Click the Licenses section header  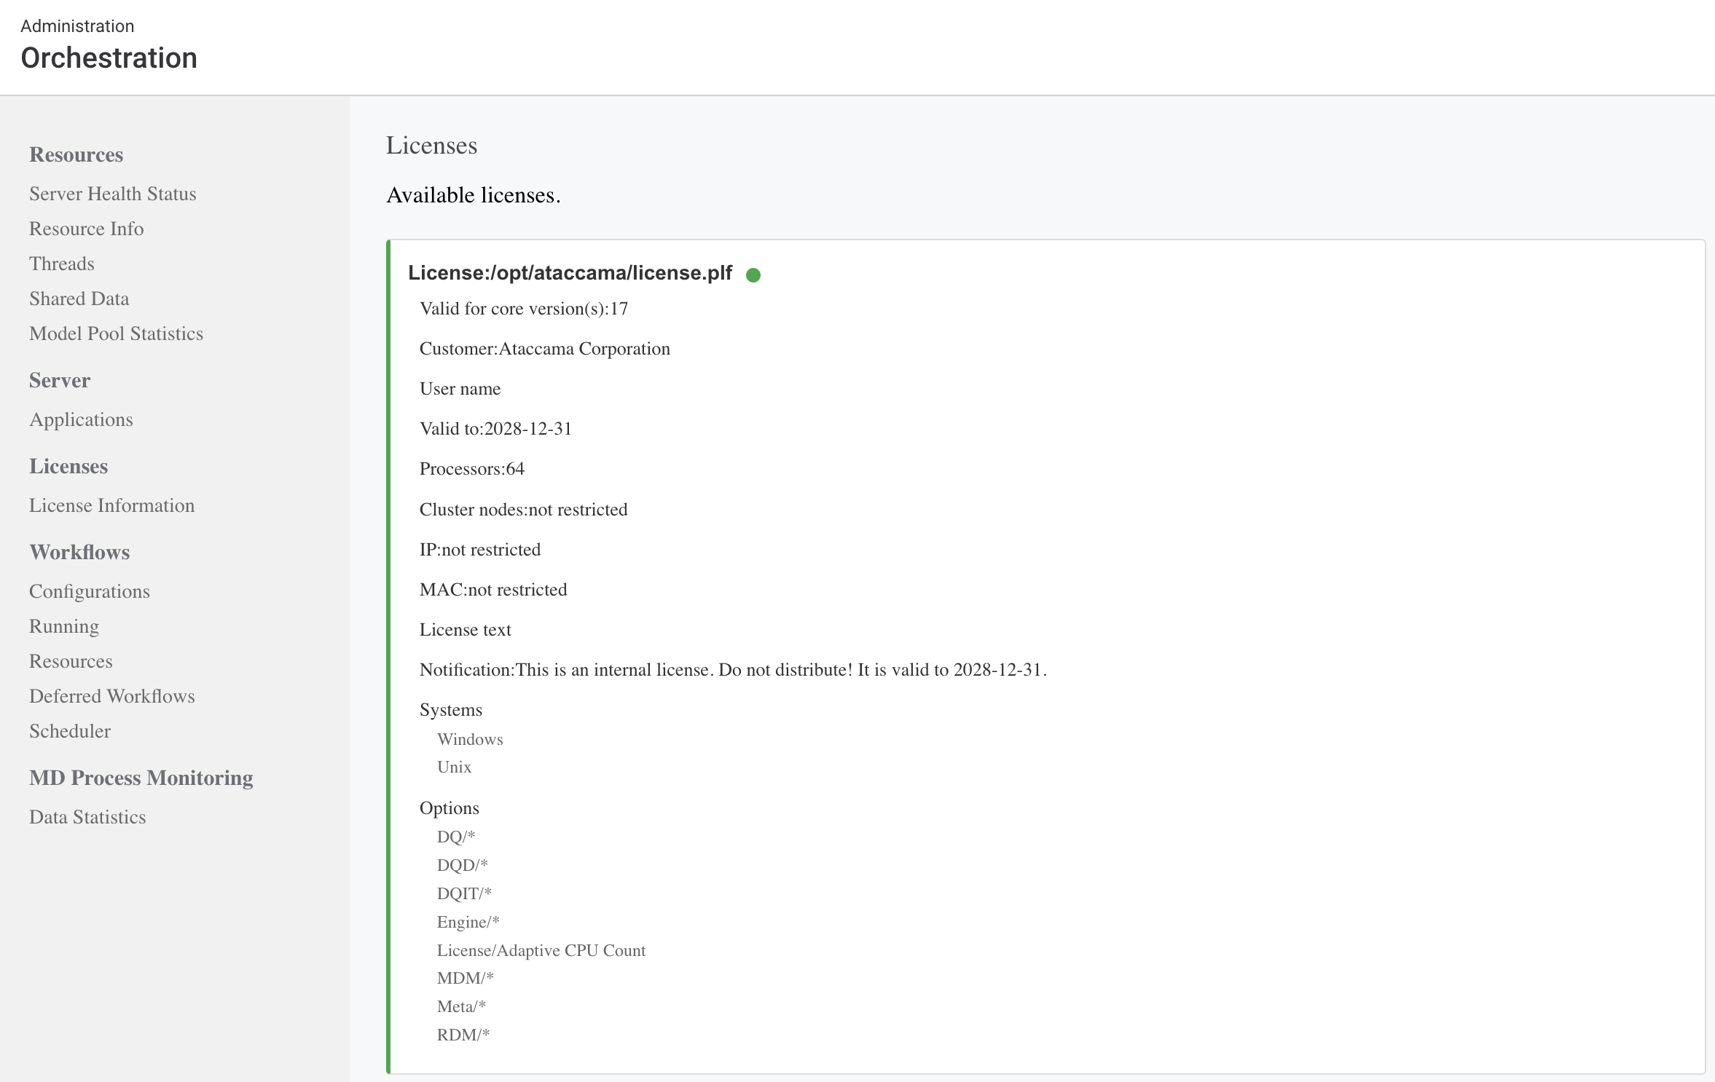pos(68,466)
